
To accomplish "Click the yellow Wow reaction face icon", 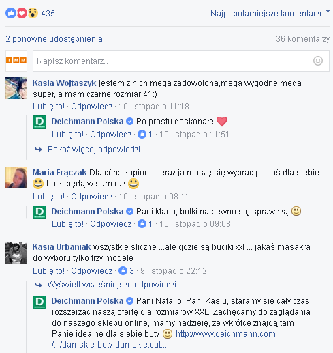I will click(33, 13).
